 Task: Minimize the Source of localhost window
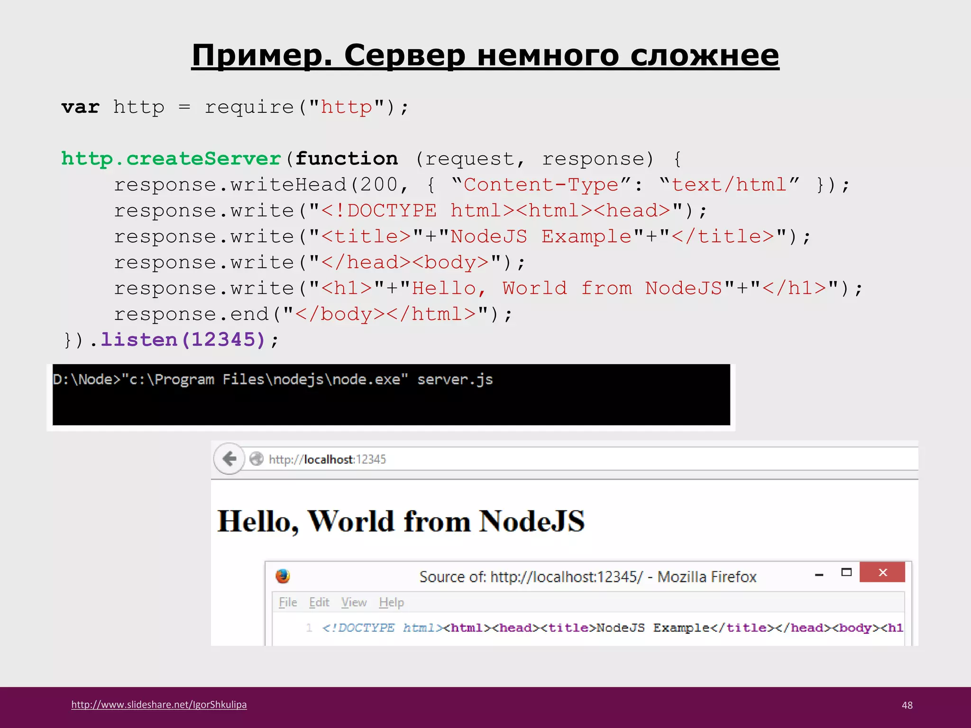[x=819, y=575]
